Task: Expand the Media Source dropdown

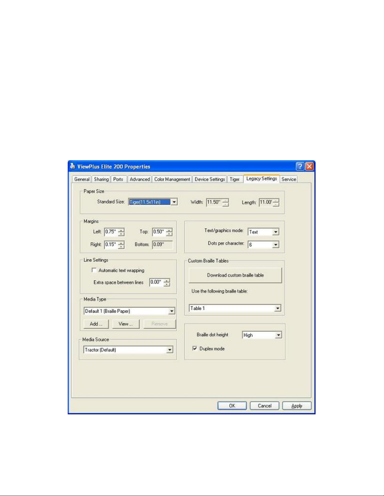Action: [x=170, y=350]
